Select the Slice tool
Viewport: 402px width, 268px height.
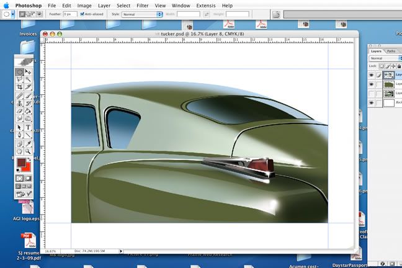tap(28, 87)
